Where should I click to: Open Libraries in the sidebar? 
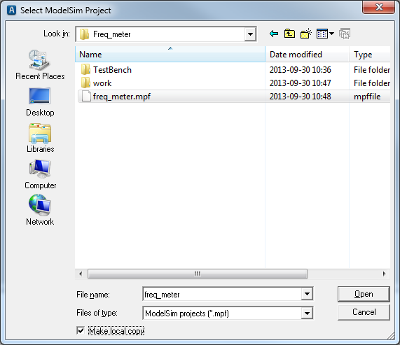coord(41,138)
